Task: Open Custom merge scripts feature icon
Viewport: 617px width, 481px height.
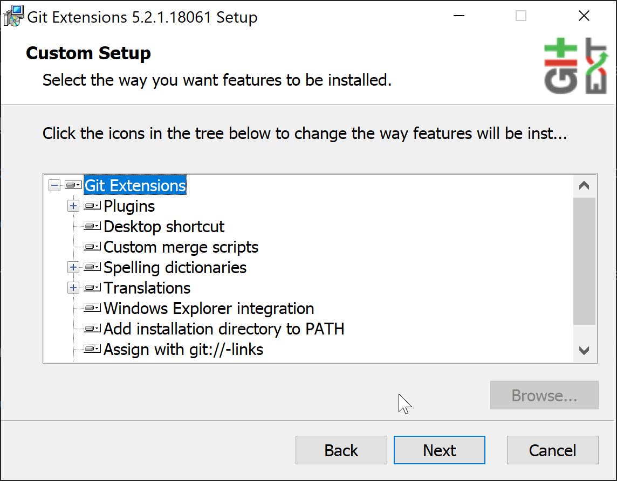Action: click(x=92, y=247)
